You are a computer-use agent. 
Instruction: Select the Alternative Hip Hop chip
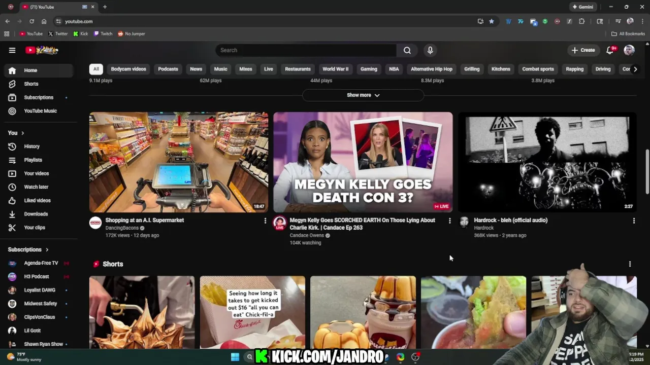click(432, 69)
